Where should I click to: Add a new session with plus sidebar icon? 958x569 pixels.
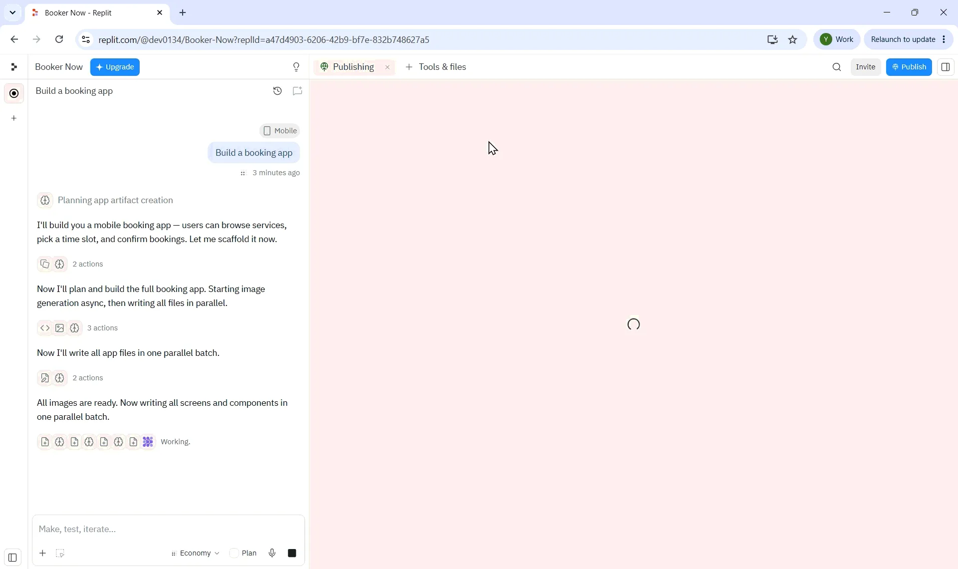(x=14, y=118)
